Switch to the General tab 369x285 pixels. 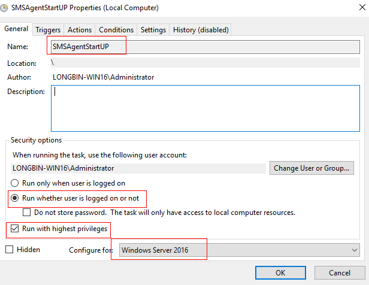click(x=17, y=29)
